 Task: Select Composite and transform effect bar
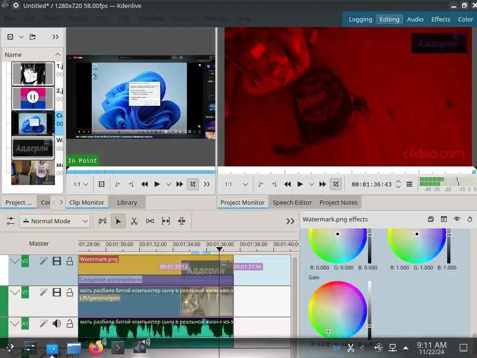pyautogui.click(x=156, y=280)
